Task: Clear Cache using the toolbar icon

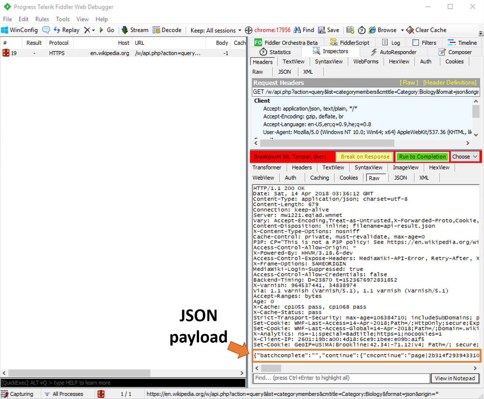Action: pos(426,30)
